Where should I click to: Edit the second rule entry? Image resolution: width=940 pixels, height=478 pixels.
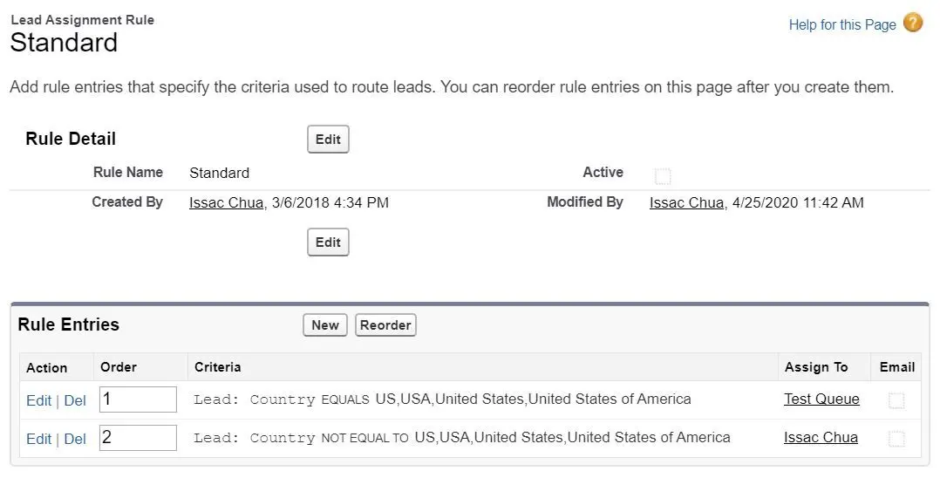[39, 439]
